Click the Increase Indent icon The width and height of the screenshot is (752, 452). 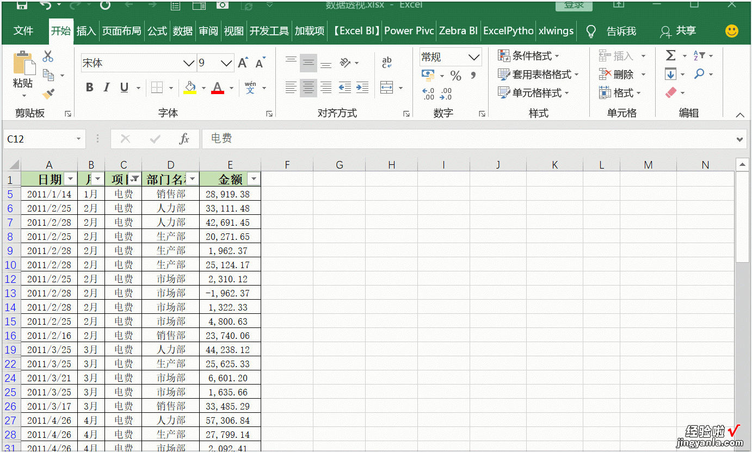pos(362,87)
